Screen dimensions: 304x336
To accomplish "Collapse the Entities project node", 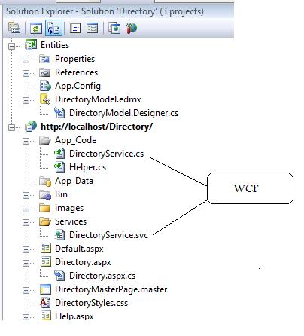I will tap(11, 46).
